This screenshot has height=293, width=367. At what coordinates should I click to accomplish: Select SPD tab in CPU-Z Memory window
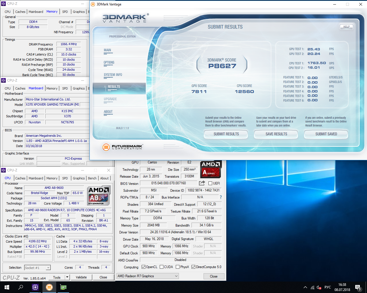pos(65,12)
